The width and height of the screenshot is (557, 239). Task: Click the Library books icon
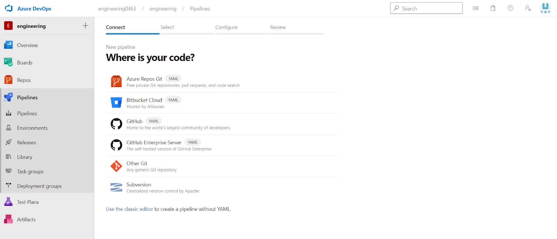(9, 157)
